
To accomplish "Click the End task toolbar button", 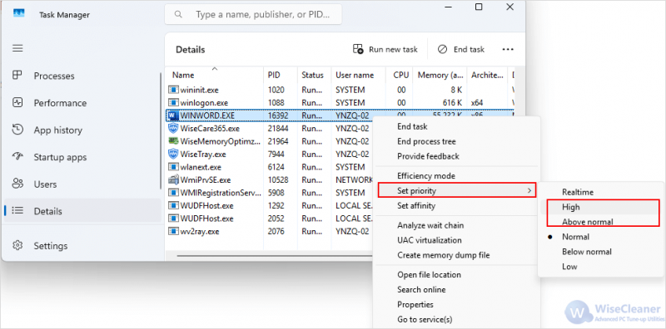I will click(461, 50).
